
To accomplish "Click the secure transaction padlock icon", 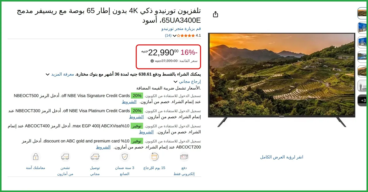I will pyautogui.click(x=36, y=157).
